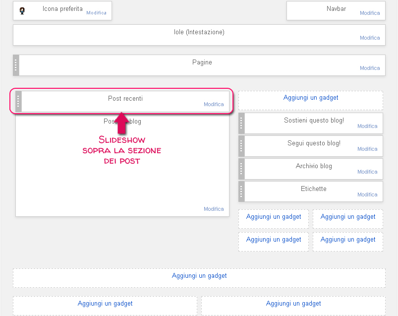Click the drag handle of Post recenti
The image size is (398, 316).
[x=18, y=101]
